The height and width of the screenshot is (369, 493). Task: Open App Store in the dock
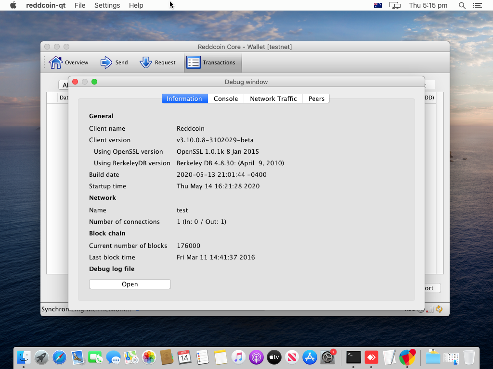(310, 357)
